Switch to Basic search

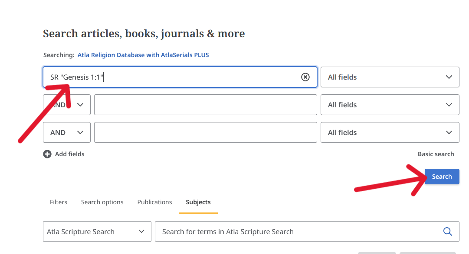(436, 154)
